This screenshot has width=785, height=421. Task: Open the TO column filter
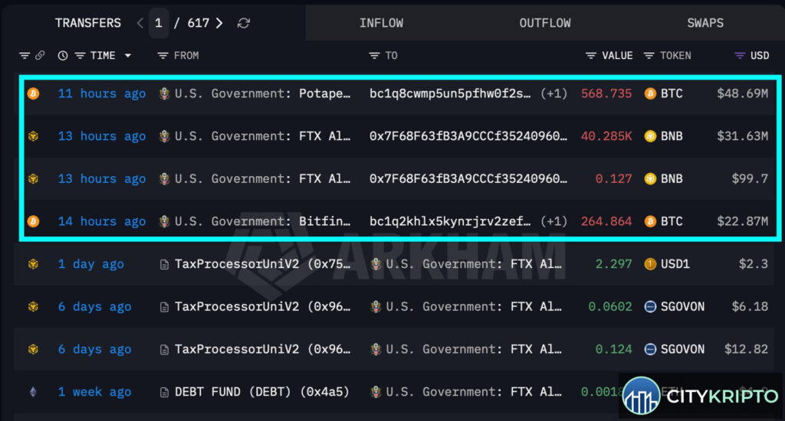click(x=374, y=56)
